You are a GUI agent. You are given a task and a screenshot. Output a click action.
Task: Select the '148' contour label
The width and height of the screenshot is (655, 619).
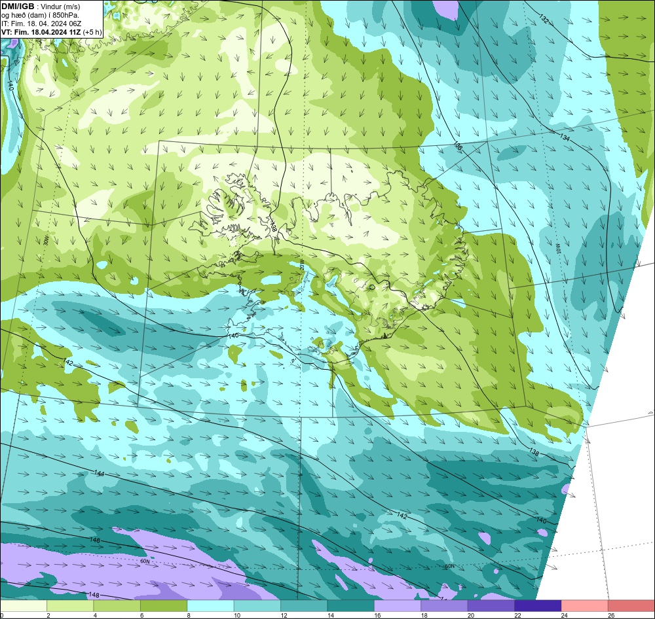[94, 594]
